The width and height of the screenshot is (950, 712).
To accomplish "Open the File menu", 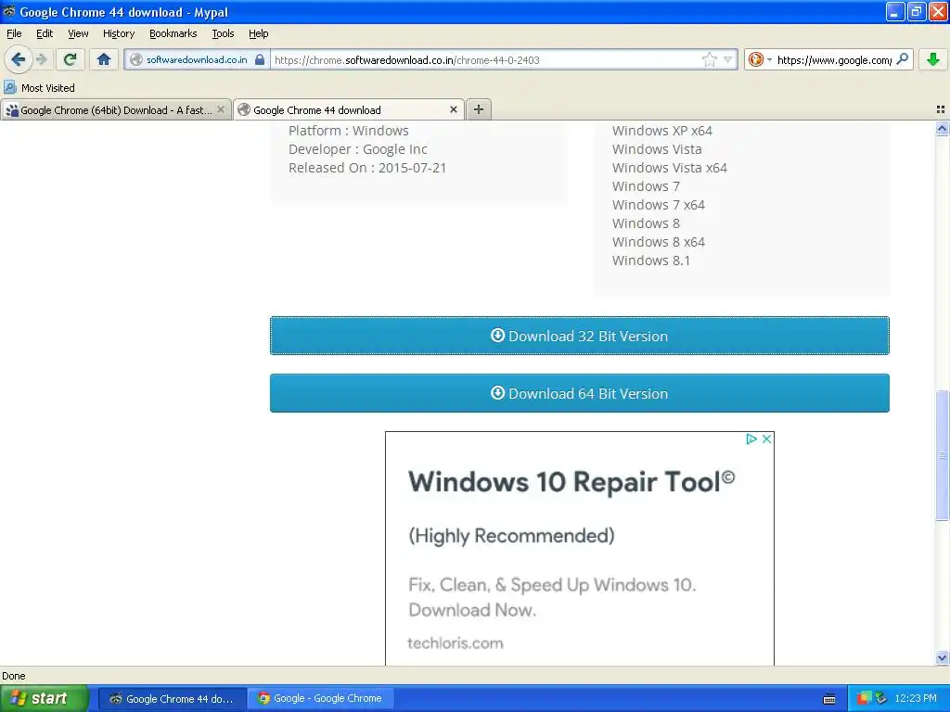I will pyautogui.click(x=14, y=33).
